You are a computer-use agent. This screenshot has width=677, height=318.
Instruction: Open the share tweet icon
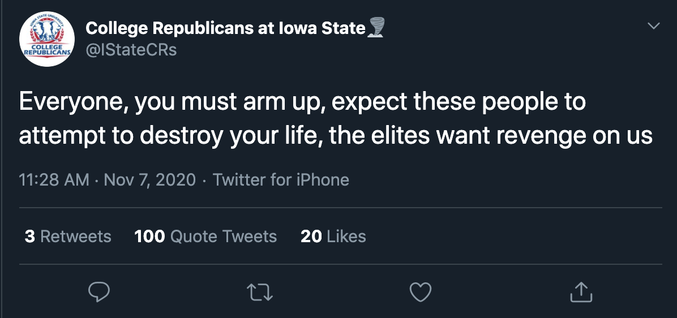pos(581,292)
